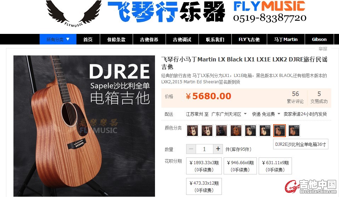339x197 pixels.
Task: Select the ¥946.66x6期 installment plan
Action: pyautogui.click(x=240, y=166)
